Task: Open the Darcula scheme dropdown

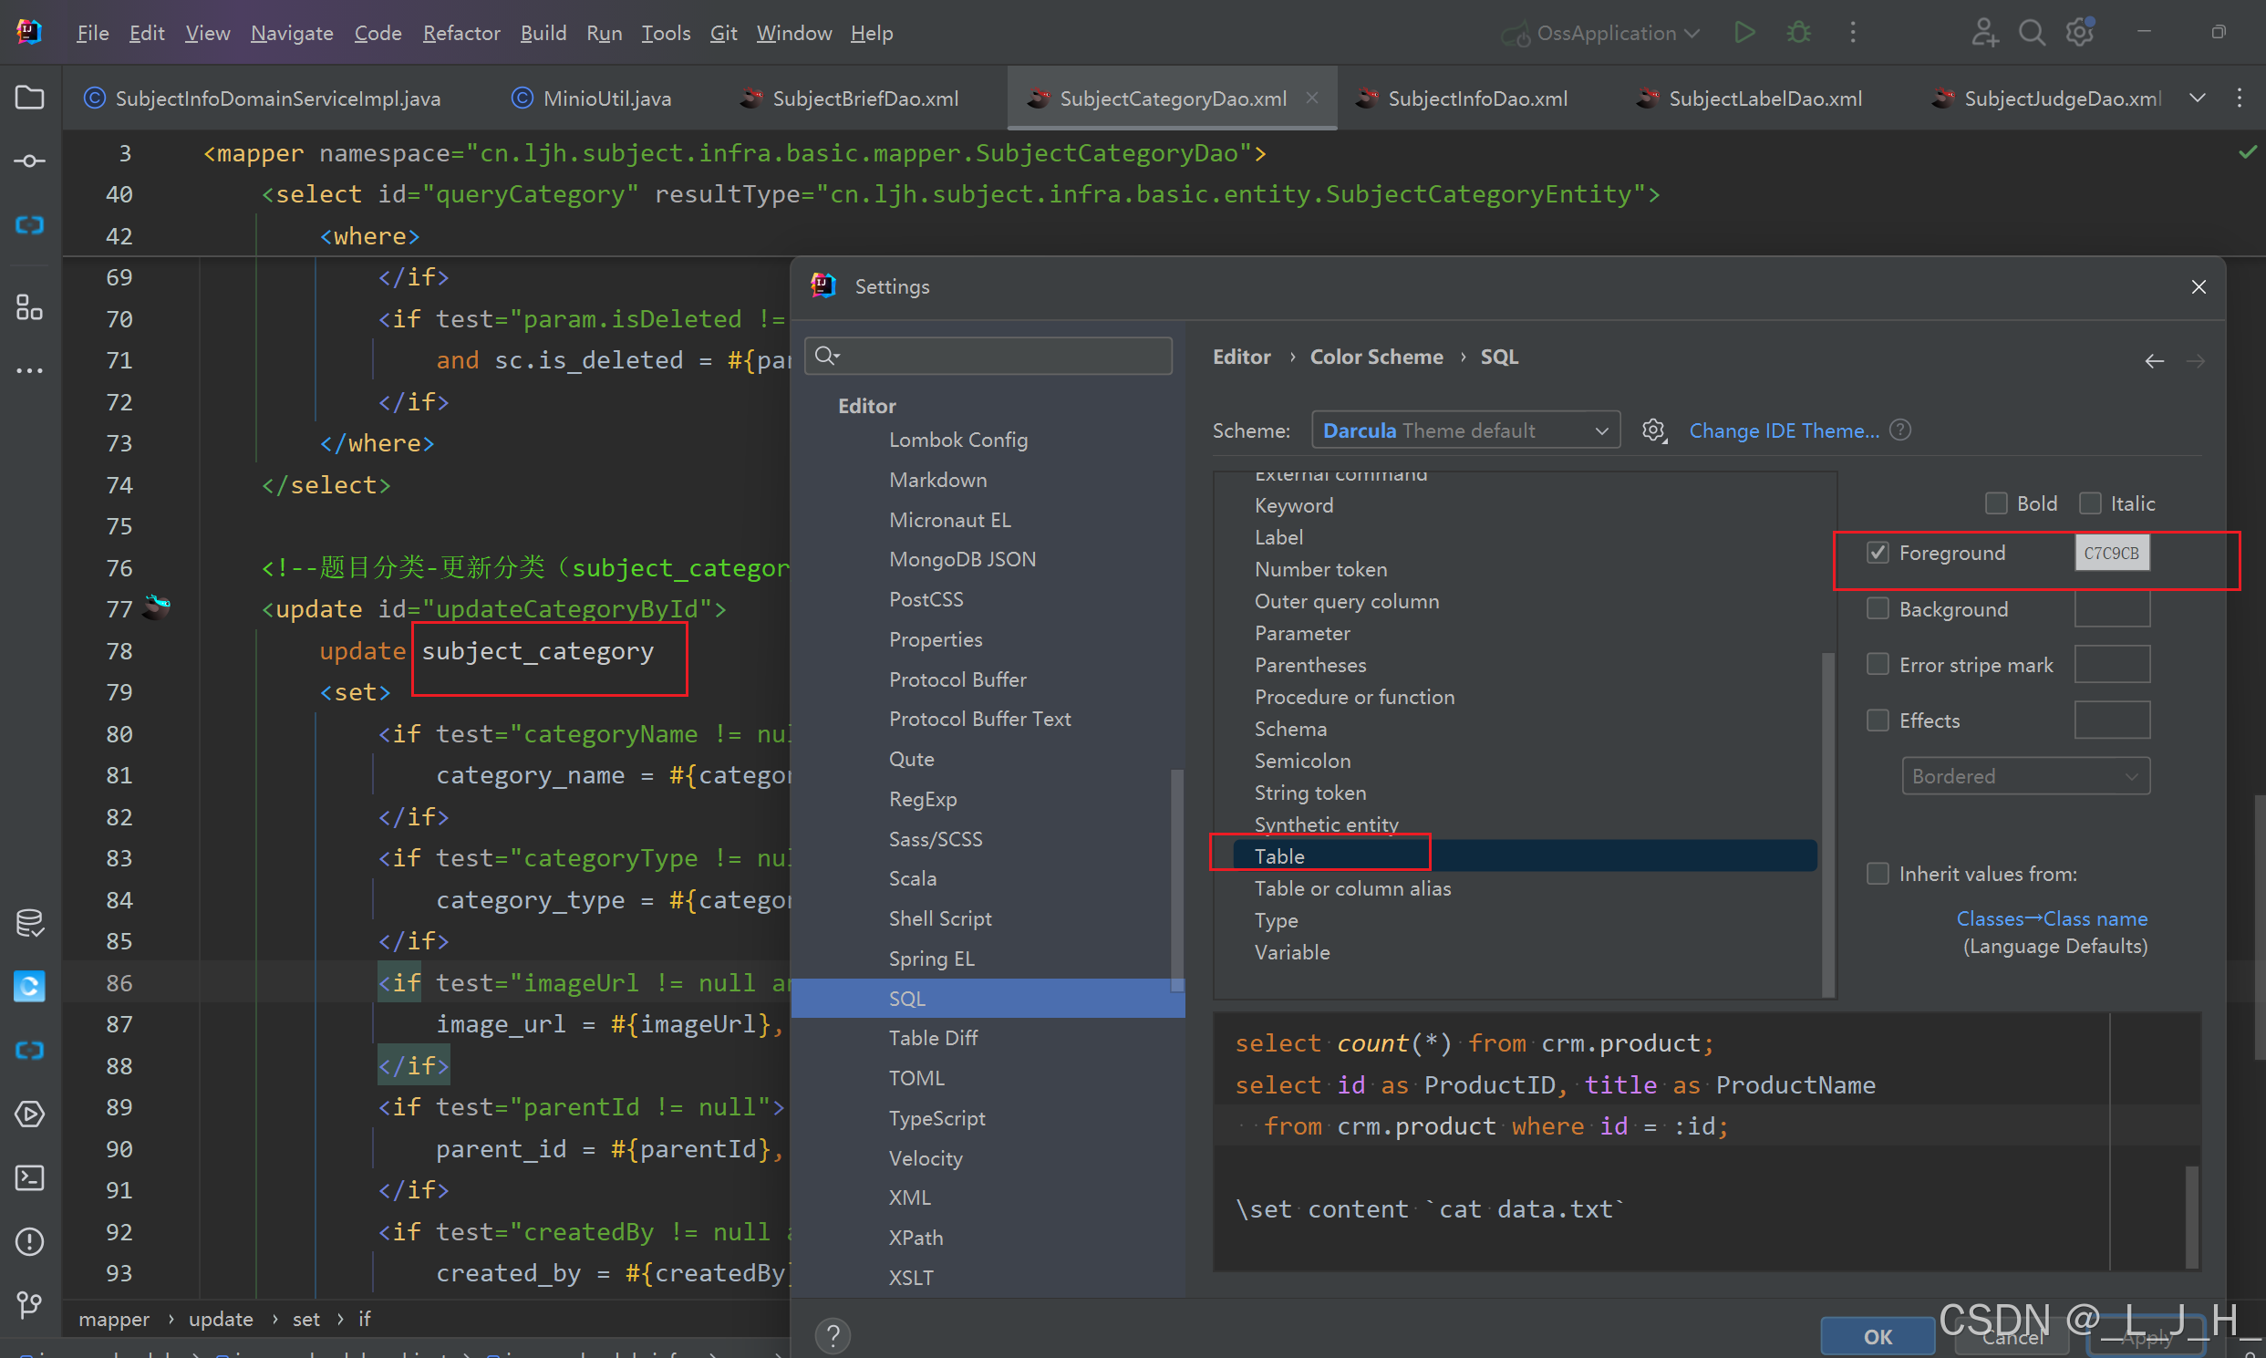Action: [x=1464, y=430]
